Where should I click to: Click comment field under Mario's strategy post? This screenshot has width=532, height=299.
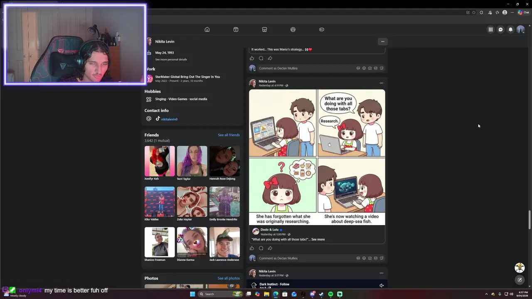(321, 68)
